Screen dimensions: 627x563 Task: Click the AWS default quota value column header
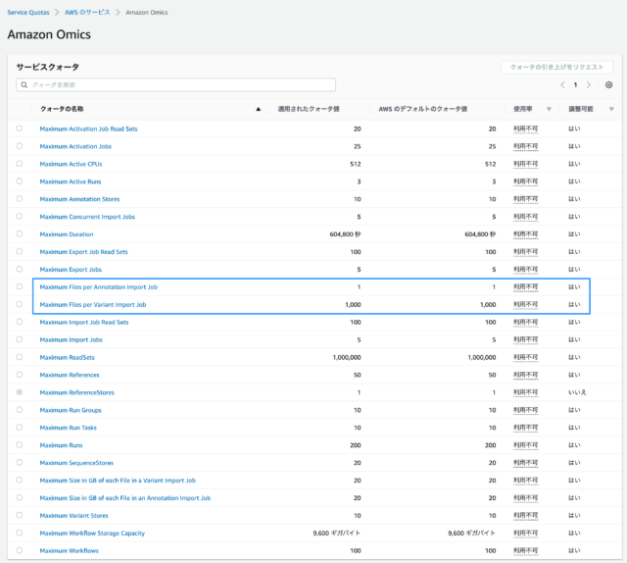tap(422, 109)
